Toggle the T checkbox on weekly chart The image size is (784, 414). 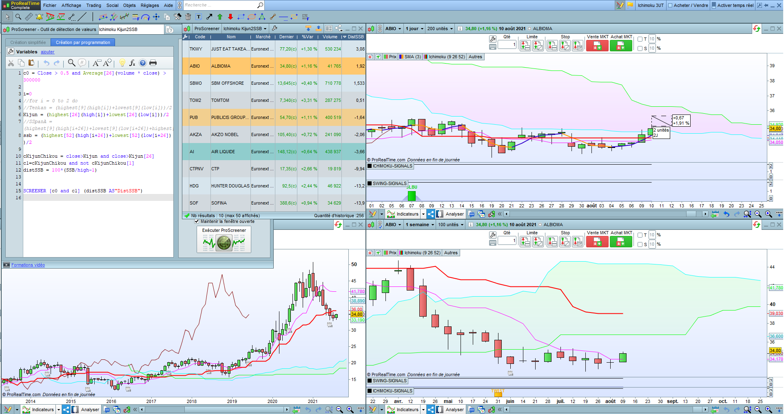tap(640, 235)
